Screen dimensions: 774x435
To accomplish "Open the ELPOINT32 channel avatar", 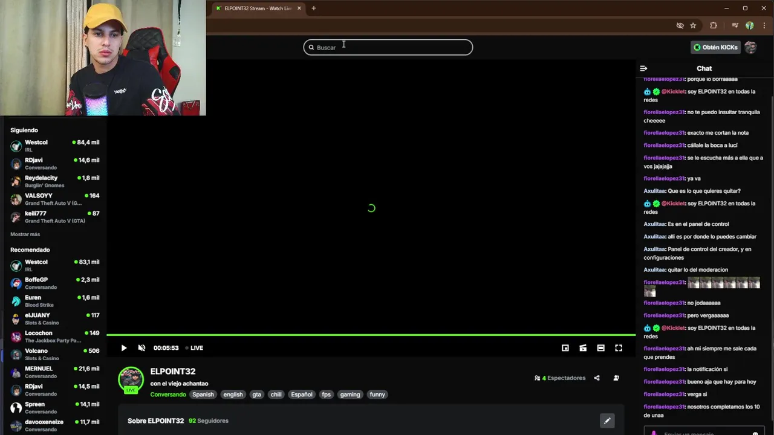I will (131, 379).
